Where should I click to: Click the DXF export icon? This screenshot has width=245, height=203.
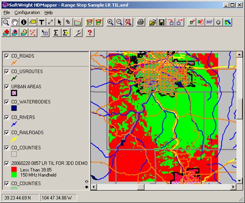tap(209, 22)
